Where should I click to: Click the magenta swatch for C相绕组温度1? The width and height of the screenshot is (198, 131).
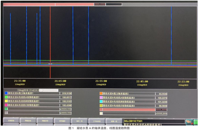pyautogui.click(x=6, y=105)
